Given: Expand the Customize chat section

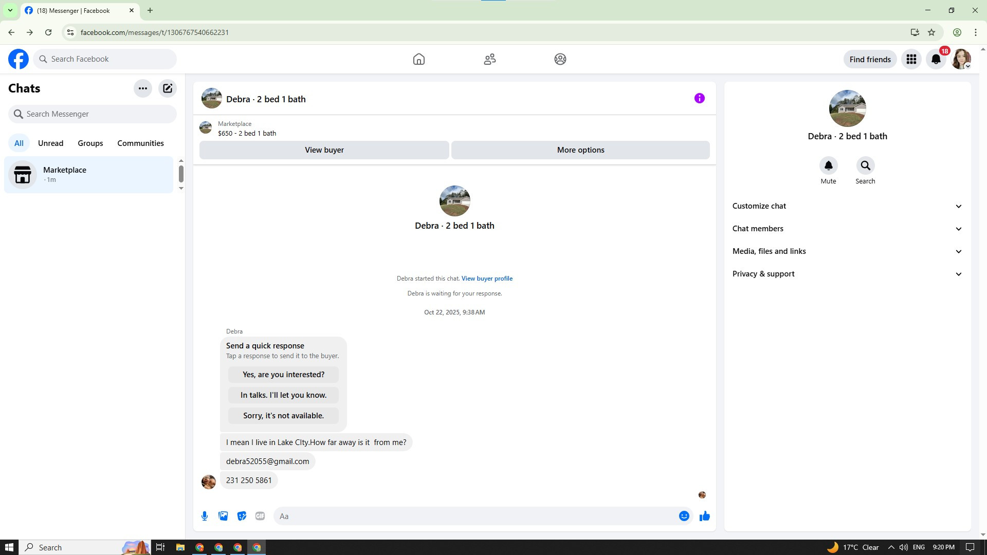Looking at the screenshot, I should (847, 206).
